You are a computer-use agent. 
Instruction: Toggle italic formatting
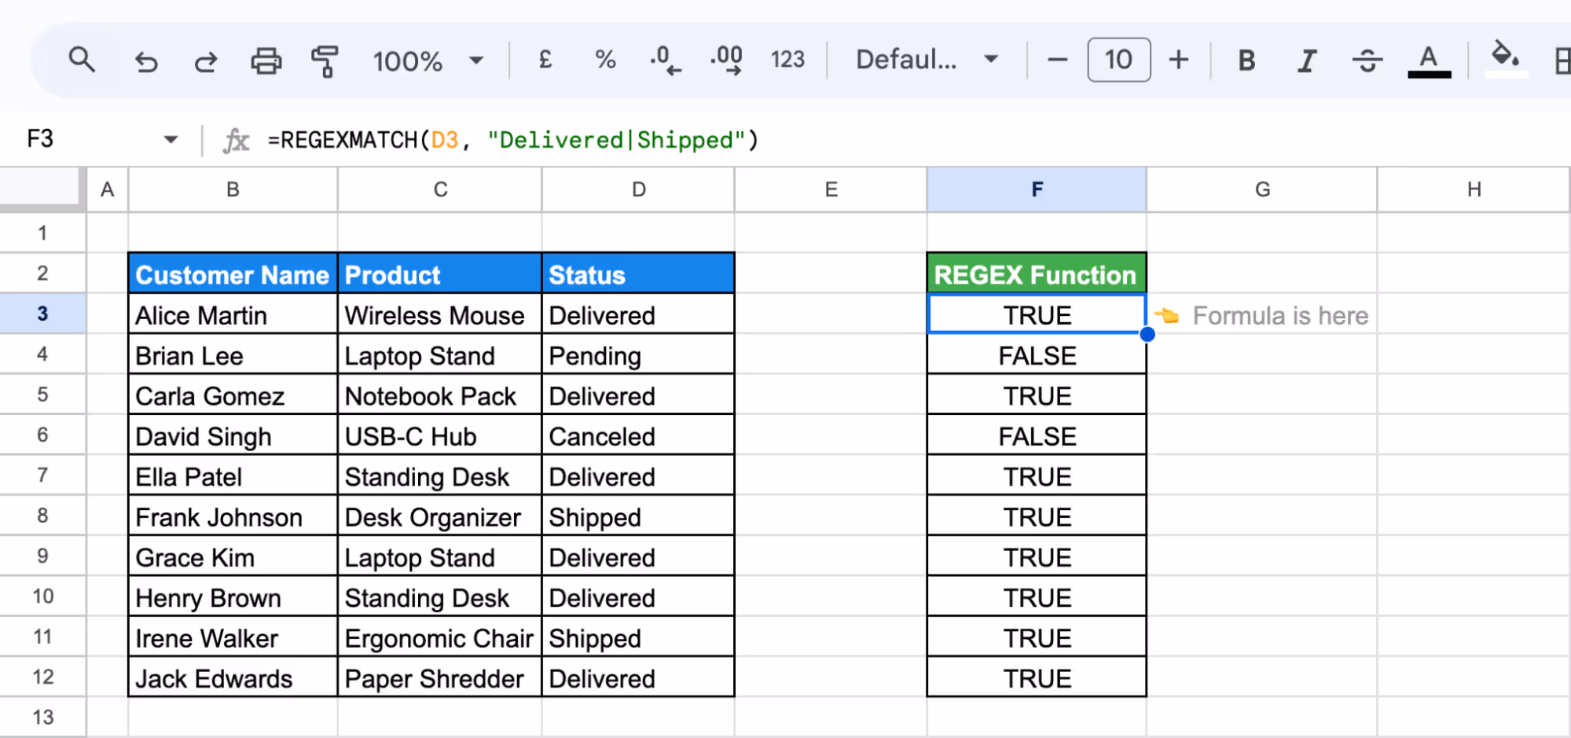(1306, 61)
